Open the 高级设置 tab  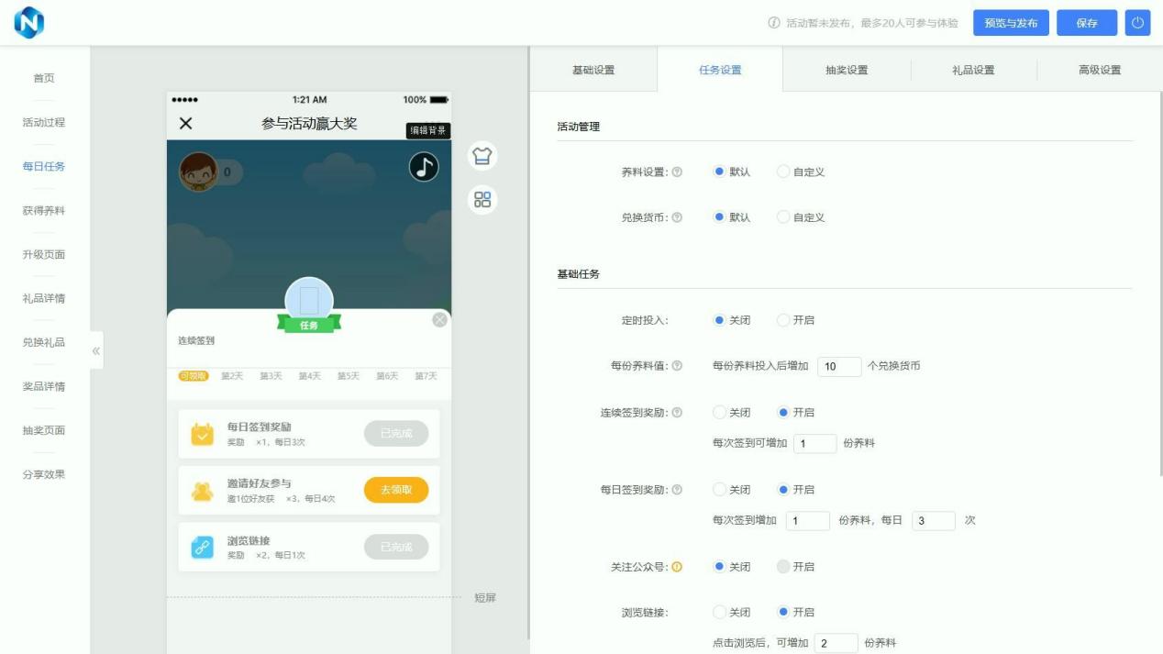point(1099,70)
